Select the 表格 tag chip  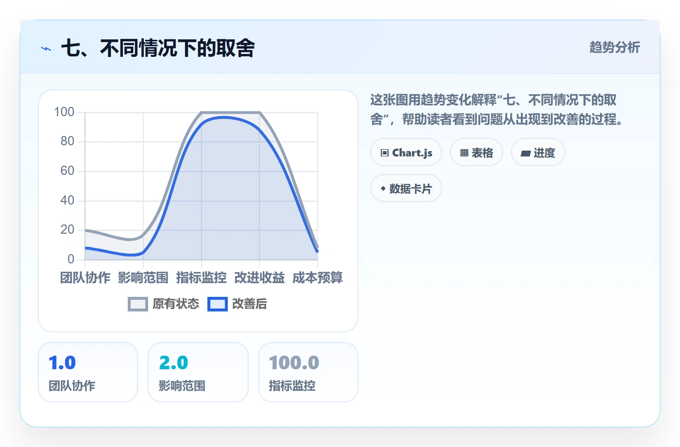pyautogui.click(x=476, y=153)
